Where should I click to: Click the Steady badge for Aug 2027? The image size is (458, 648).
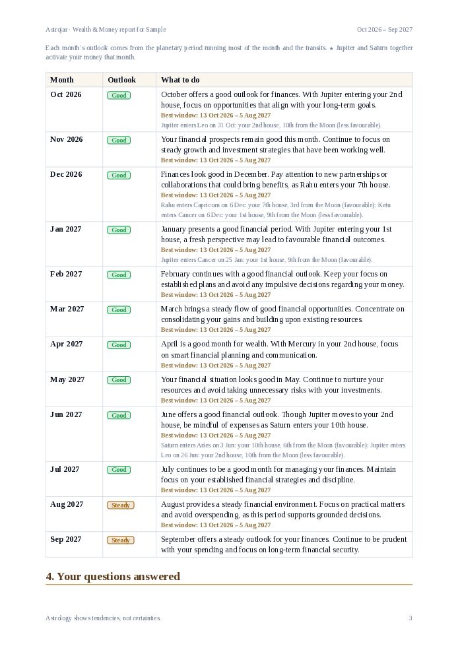click(121, 505)
